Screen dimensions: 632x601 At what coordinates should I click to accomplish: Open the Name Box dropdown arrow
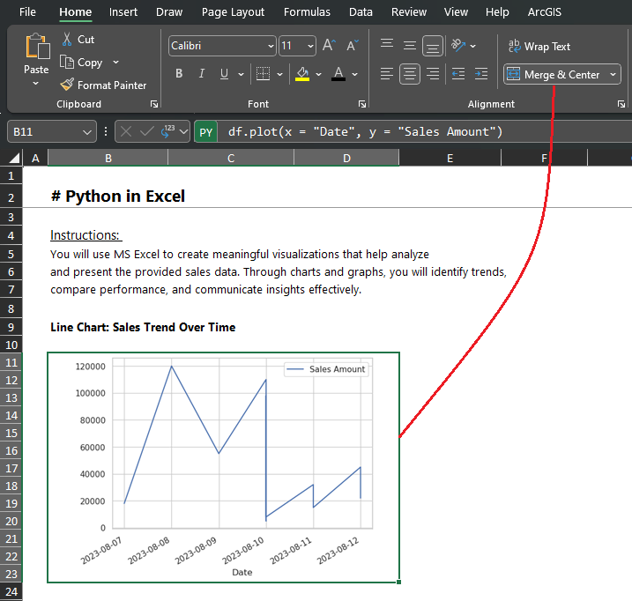pos(87,132)
